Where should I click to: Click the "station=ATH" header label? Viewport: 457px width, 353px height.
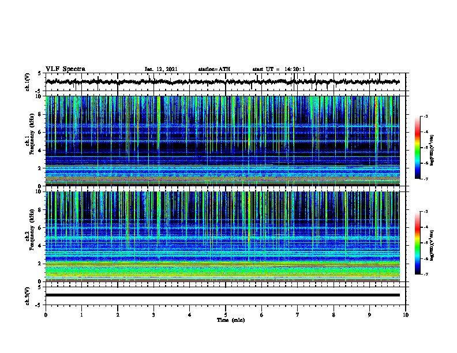[x=214, y=69]
